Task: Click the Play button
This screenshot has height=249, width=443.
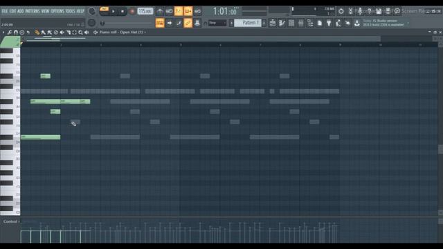Action: pos(114,11)
